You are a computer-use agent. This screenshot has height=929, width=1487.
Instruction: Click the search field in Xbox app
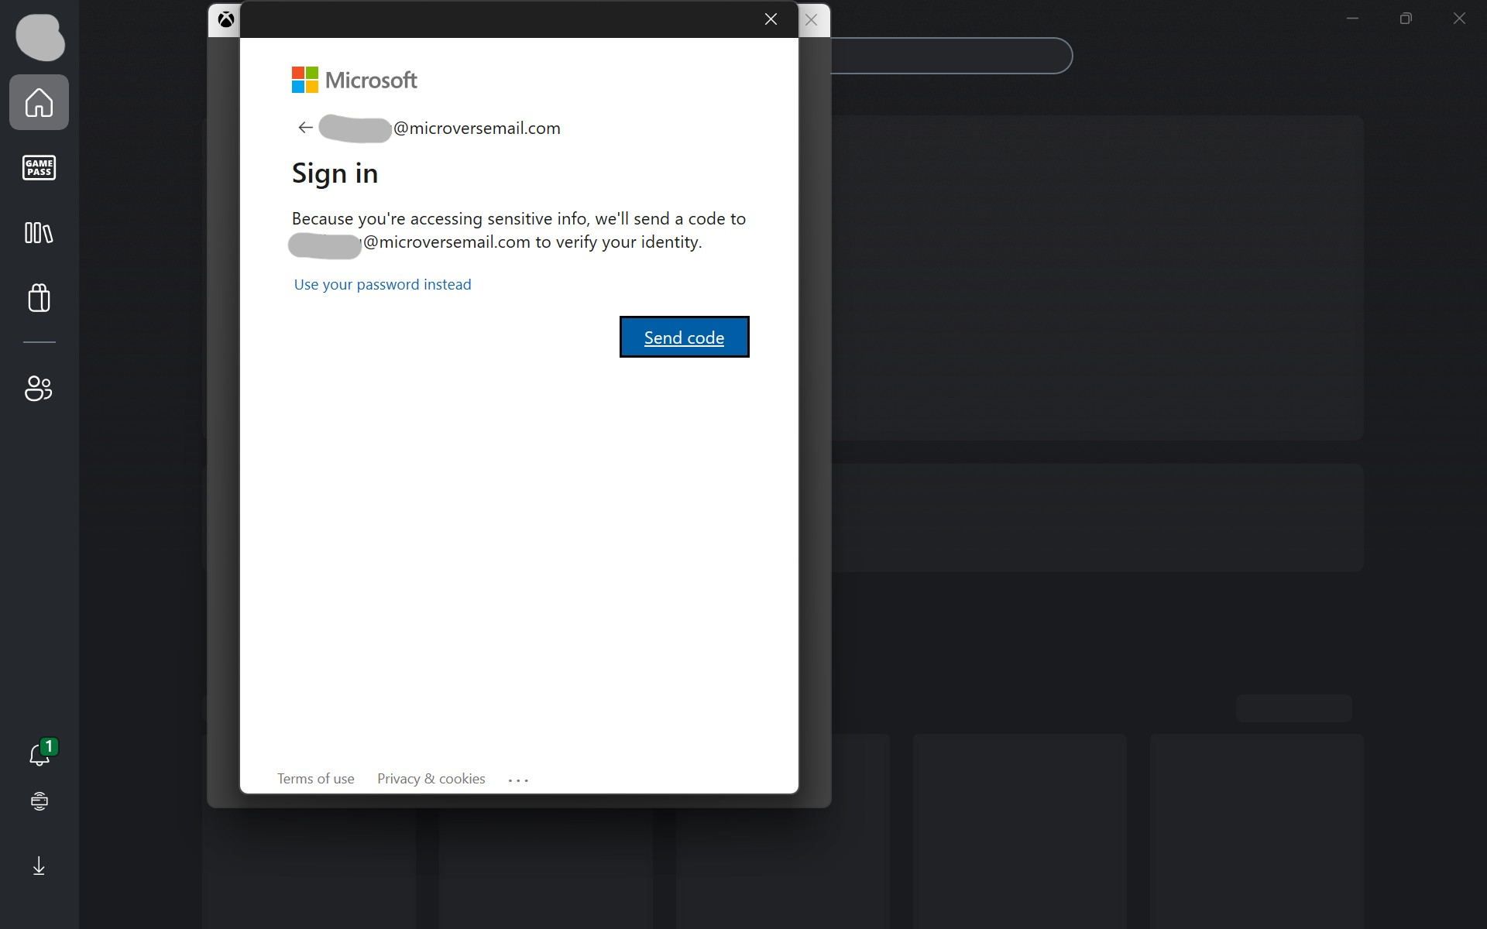[951, 56]
